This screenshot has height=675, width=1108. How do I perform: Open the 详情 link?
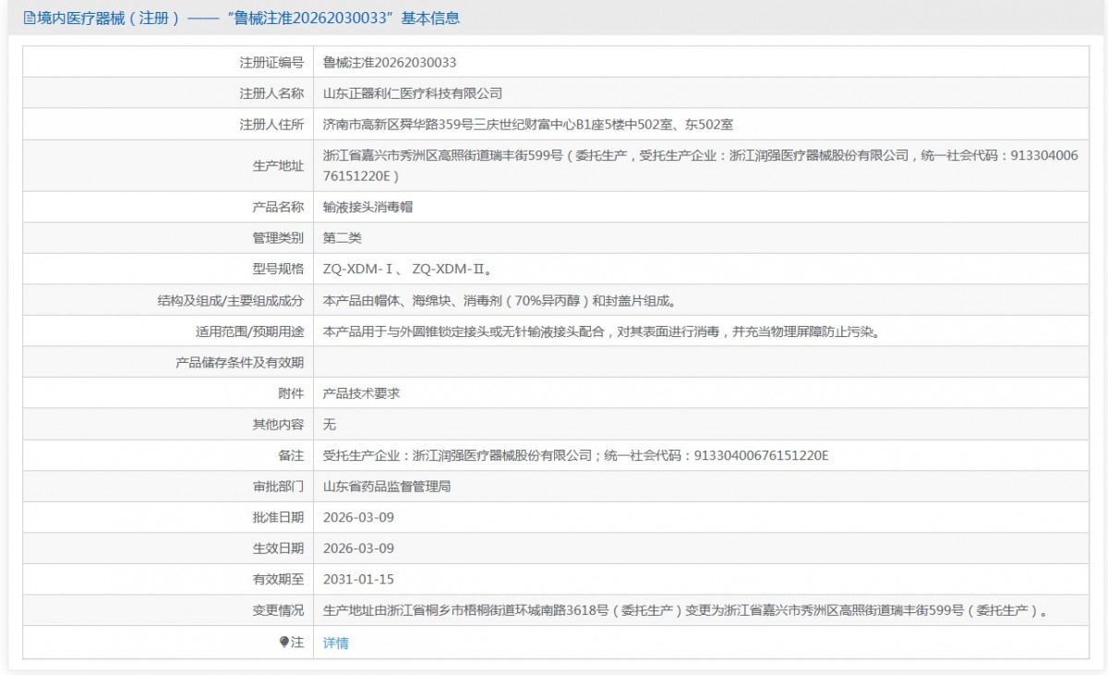336,644
